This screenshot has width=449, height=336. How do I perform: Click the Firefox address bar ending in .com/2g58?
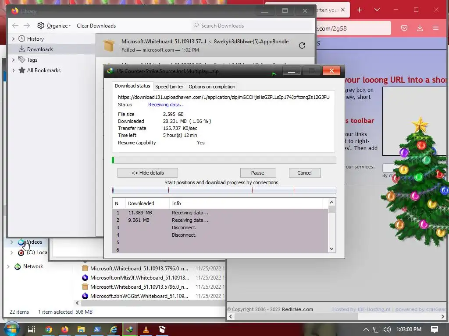pyautogui.click(x=353, y=28)
